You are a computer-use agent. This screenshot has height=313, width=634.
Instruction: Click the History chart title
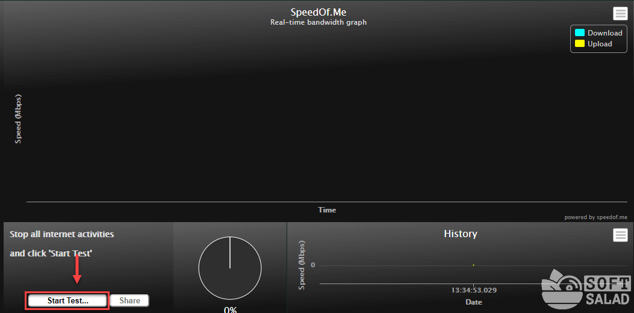[460, 234]
